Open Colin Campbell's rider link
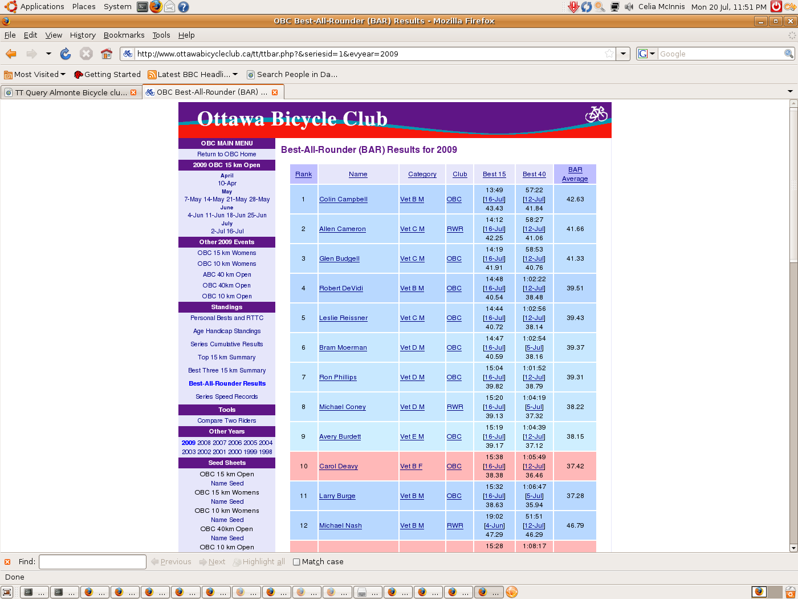This screenshot has width=798, height=599. click(x=343, y=200)
